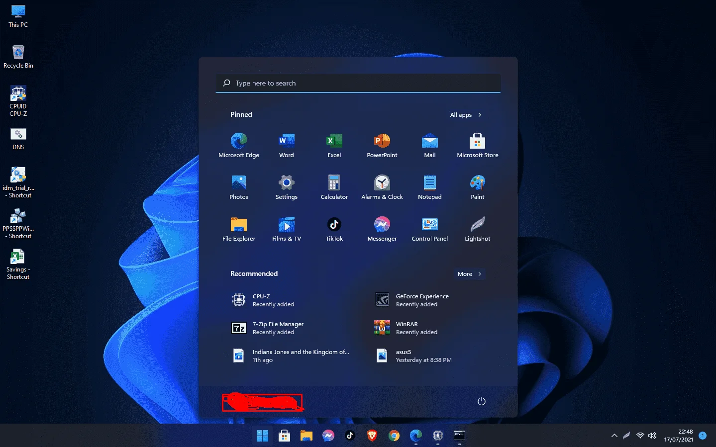Open Microsoft Store from the taskbar
The height and width of the screenshot is (447, 716).
coord(284,436)
